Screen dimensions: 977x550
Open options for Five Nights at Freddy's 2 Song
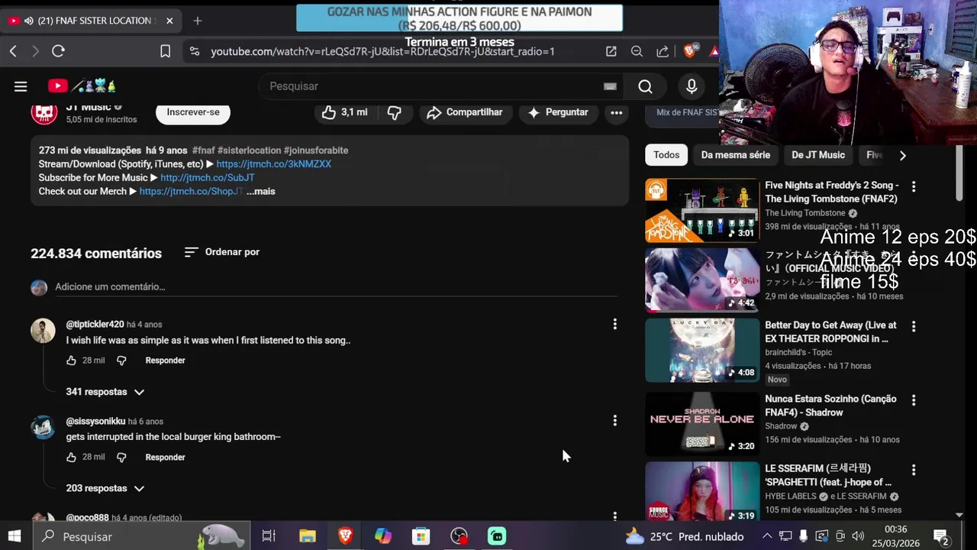[x=913, y=186]
